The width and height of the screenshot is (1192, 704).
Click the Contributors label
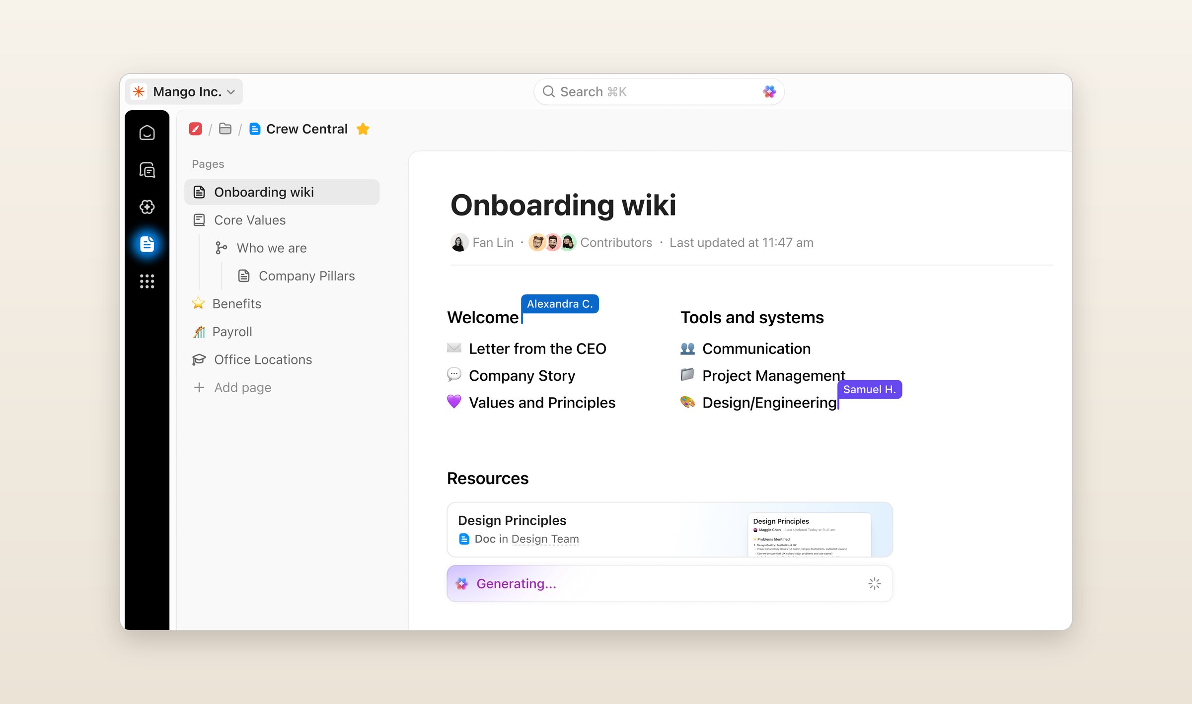(x=616, y=242)
